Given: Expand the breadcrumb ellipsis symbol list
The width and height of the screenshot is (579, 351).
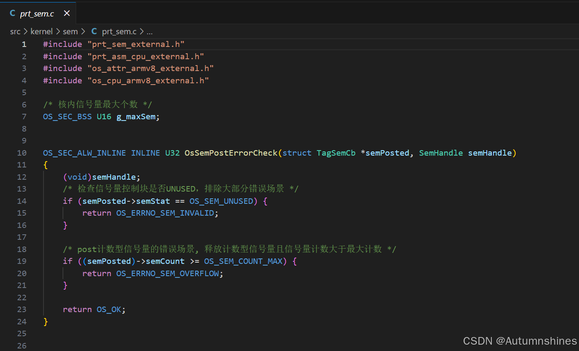Looking at the screenshot, I should [149, 32].
